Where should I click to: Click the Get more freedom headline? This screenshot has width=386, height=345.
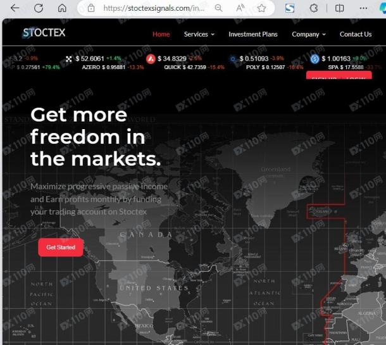(96, 137)
